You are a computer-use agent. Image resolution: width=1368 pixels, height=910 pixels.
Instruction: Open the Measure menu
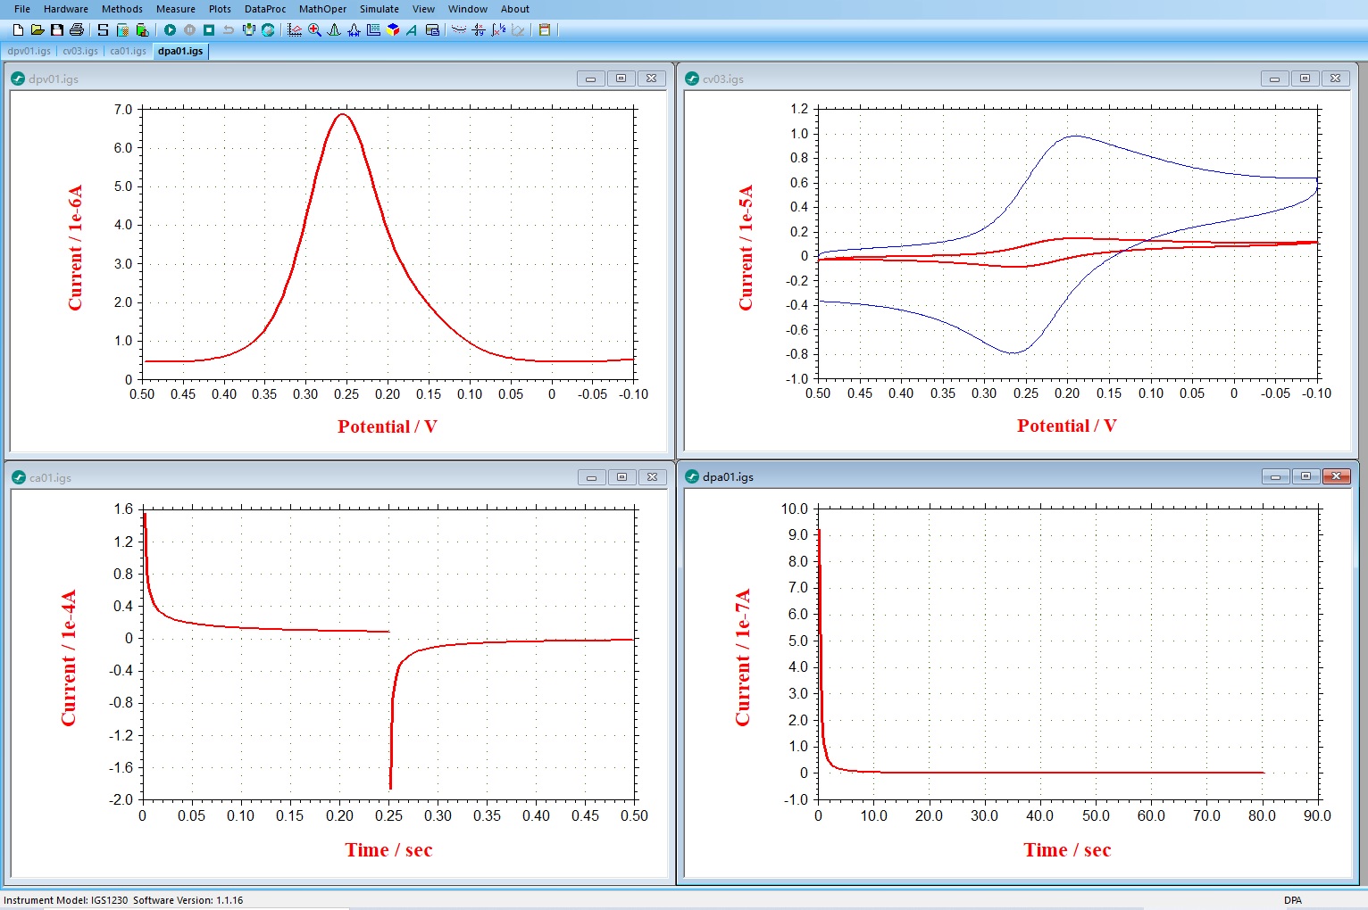point(176,9)
